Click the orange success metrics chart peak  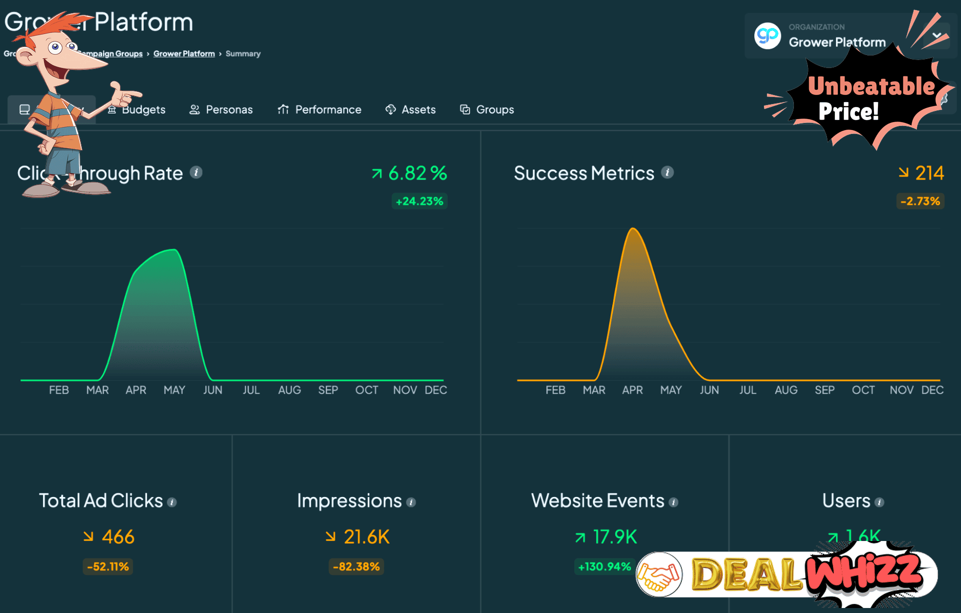coord(633,229)
